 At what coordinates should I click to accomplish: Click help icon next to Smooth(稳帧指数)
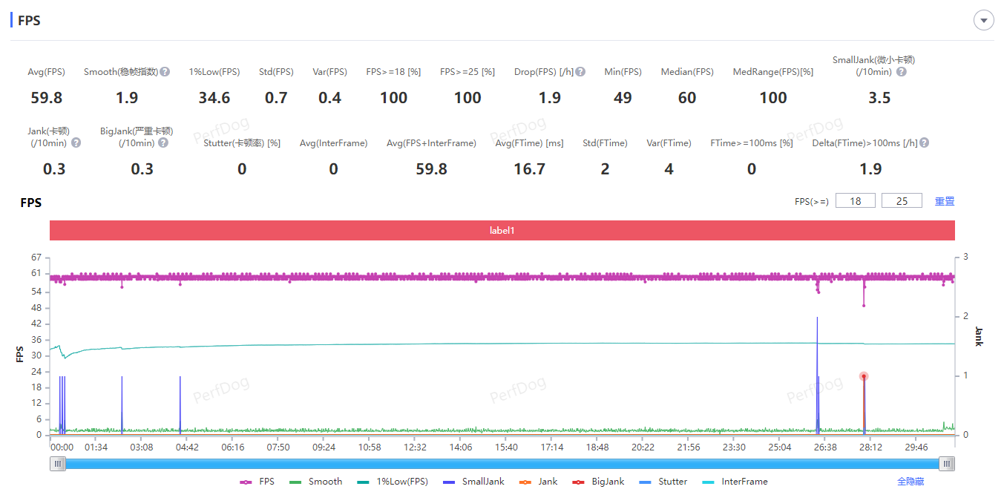click(165, 72)
